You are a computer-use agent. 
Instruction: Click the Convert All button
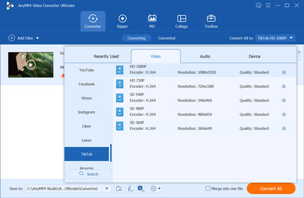(x=271, y=188)
